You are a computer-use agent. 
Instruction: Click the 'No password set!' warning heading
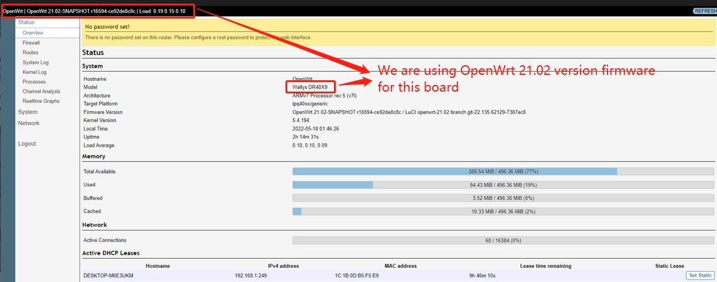(108, 27)
